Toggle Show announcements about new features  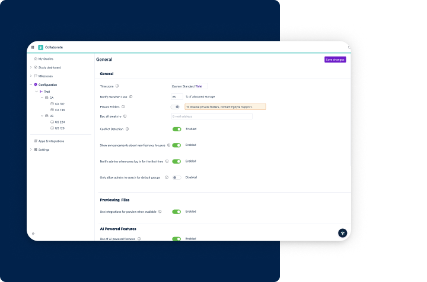coord(177,145)
